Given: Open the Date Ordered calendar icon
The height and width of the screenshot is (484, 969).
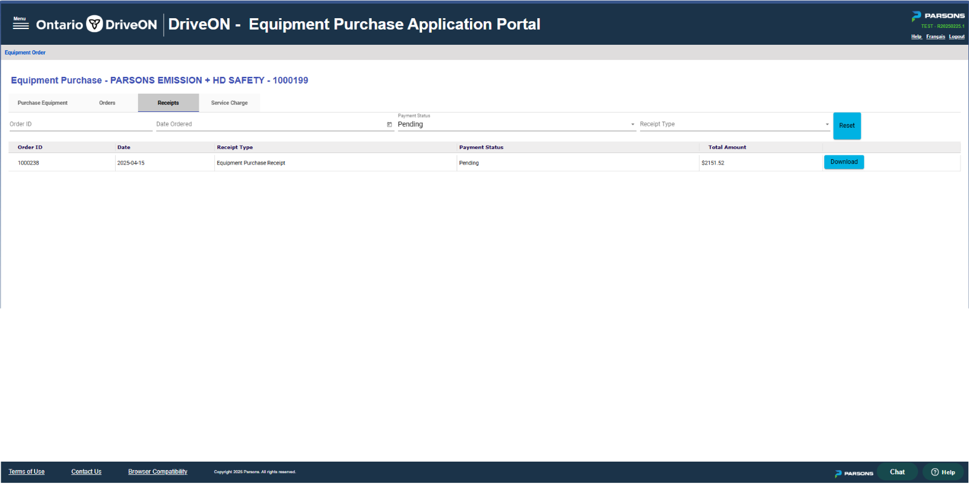Looking at the screenshot, I should 389,125.
